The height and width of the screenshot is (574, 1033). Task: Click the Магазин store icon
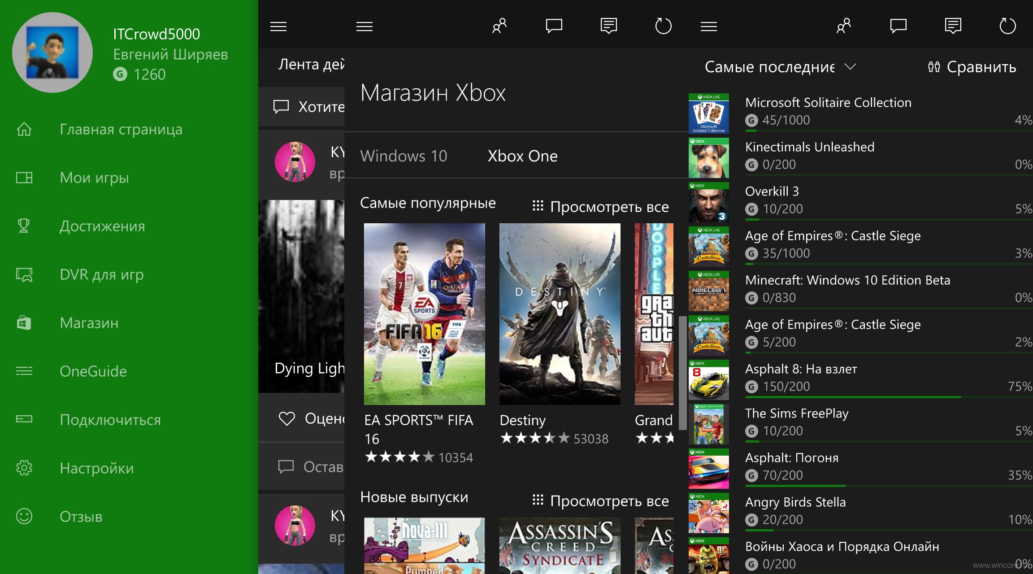pyautogui.click(x=24, y=323)
